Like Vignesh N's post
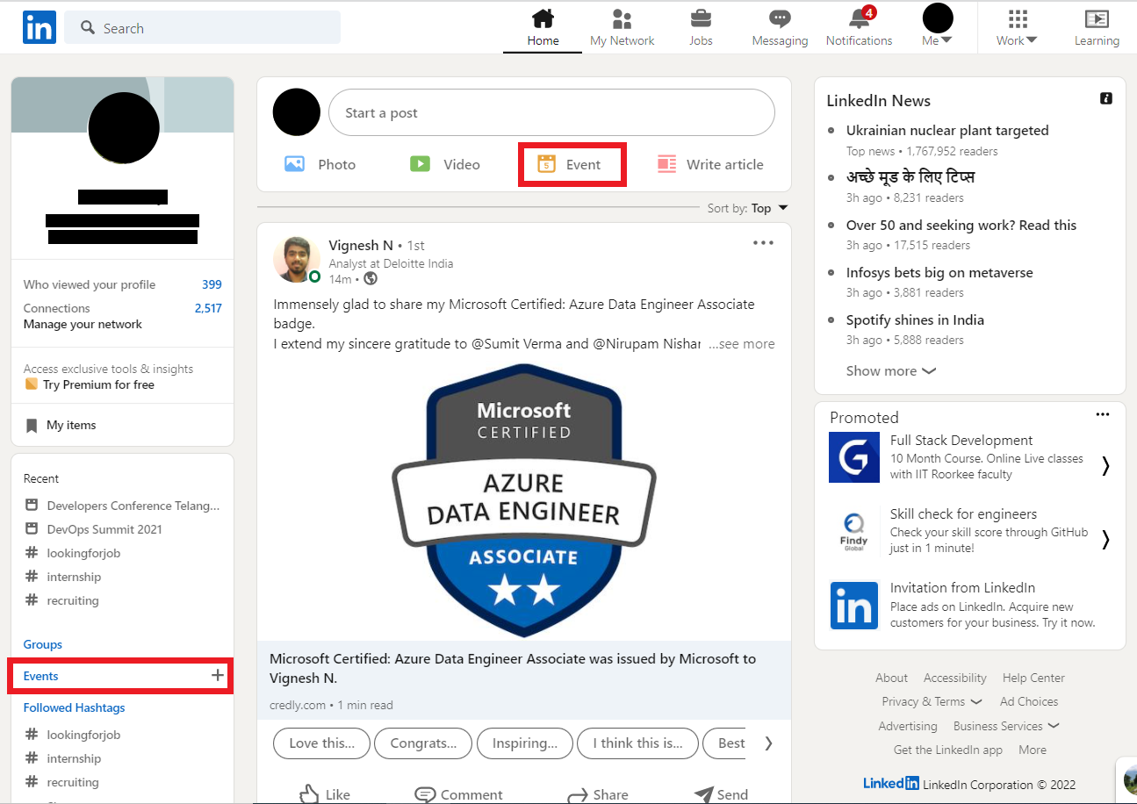1137x804 pixels. (x=325, y=793)
